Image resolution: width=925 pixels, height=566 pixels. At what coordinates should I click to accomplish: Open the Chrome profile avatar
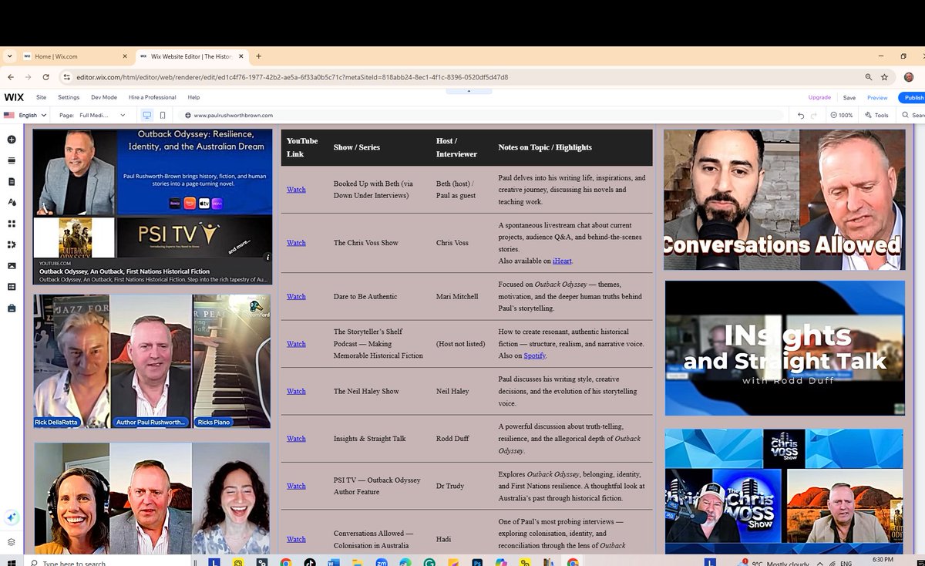click(x=909, y=77)
